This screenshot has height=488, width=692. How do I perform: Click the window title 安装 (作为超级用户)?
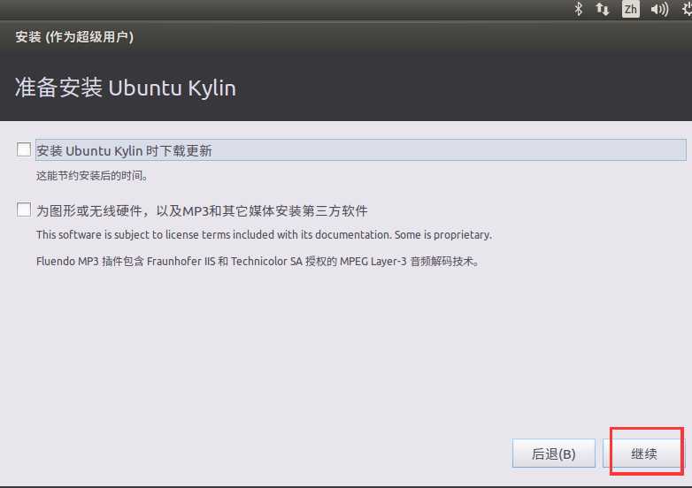(74, 36)
